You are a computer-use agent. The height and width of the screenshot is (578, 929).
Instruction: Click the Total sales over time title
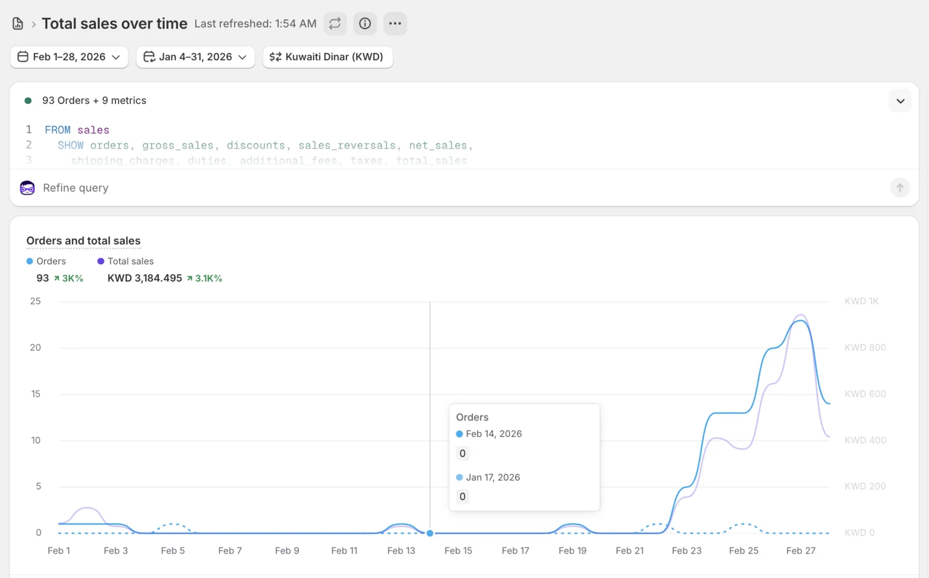click(114, 24)
